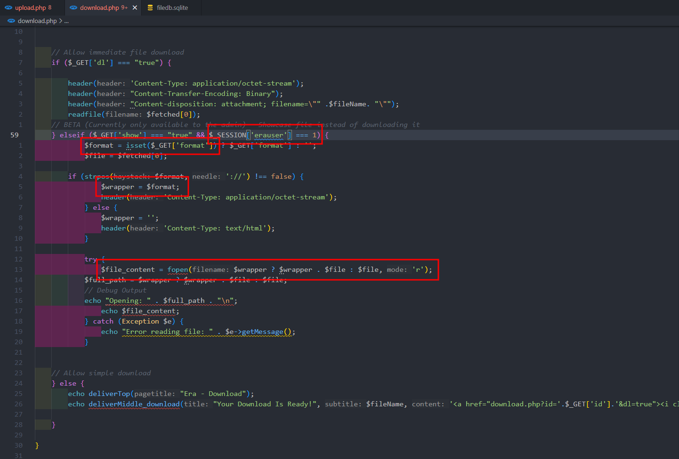This screenshot has height=459, width=679.
Task: Expand the breadcrumb ellipsis after download.php
Action: pyautogui.click(x=66, y=21)
